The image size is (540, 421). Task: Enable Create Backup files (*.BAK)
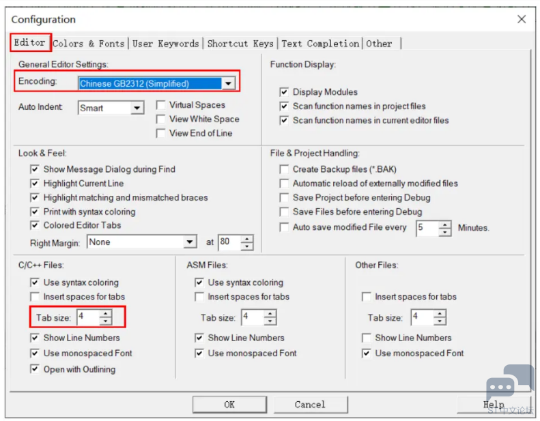284,169
